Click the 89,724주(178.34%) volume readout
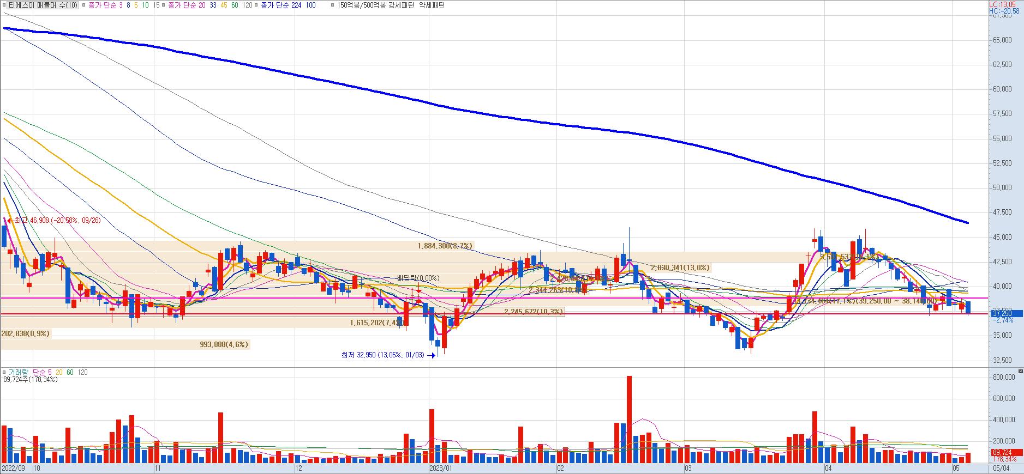 tap(30, 379)
